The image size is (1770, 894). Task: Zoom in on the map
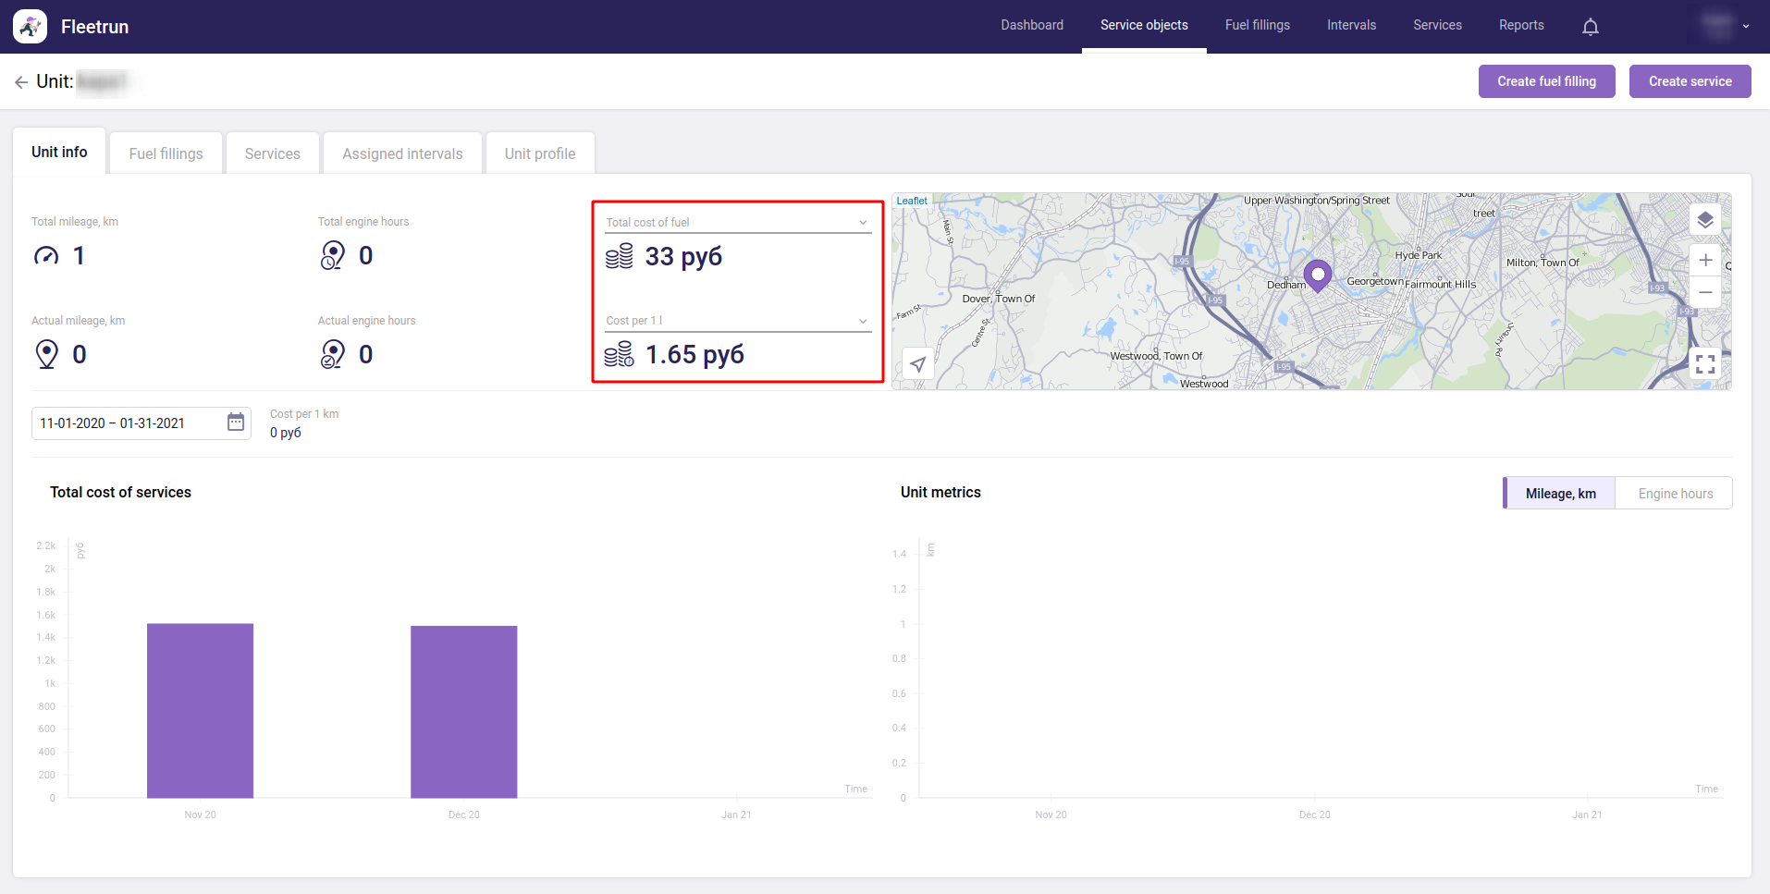[1704, 261]
